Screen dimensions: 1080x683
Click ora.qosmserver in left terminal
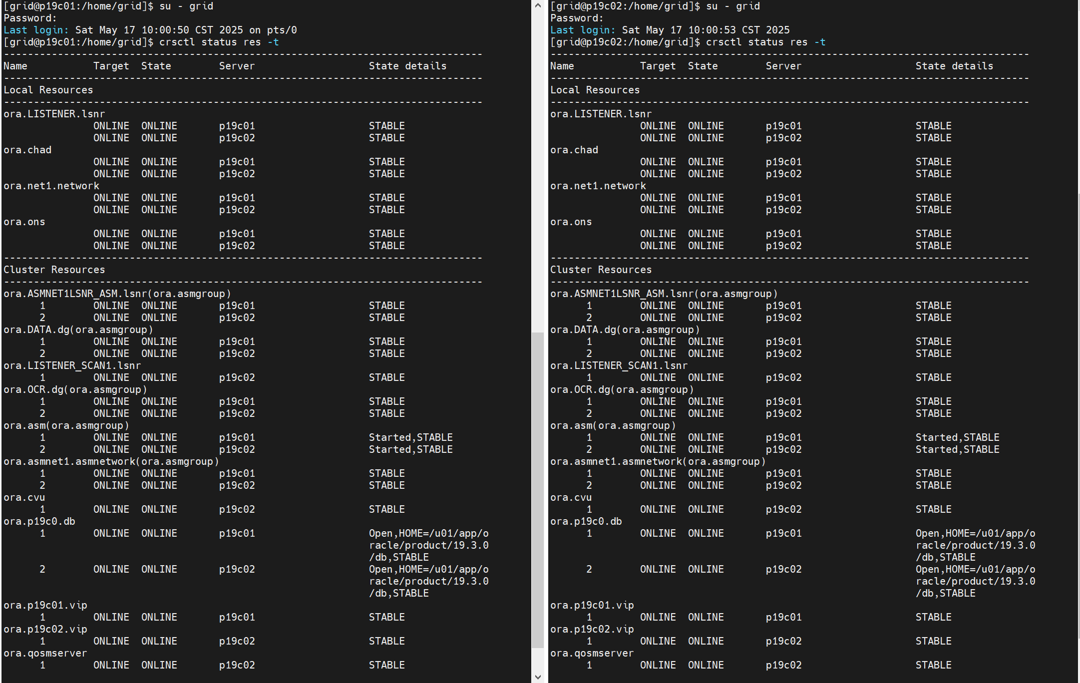coord(45,653)
